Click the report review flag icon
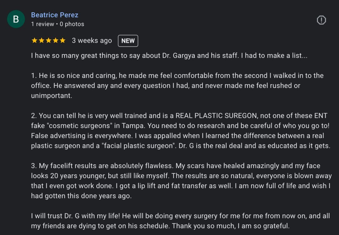The image size is (339, 235). (x=321, y=20)
